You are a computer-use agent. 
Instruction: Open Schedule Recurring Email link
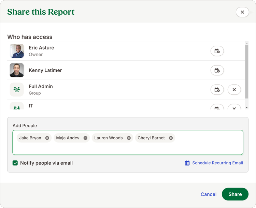[x=214, y=163]
